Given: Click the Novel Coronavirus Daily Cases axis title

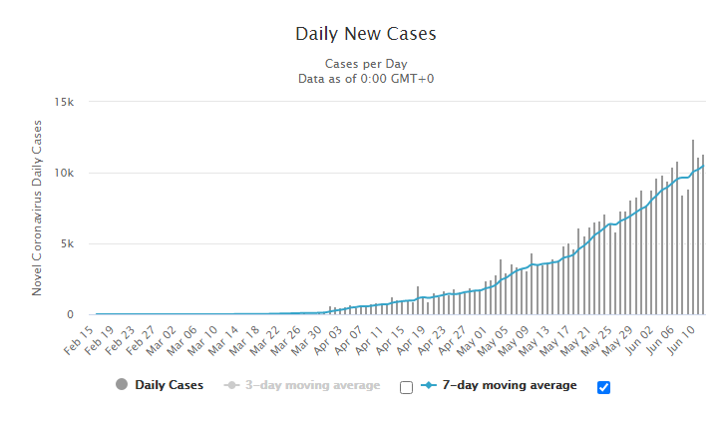Looking at the screenshot, I should (37, 208).
